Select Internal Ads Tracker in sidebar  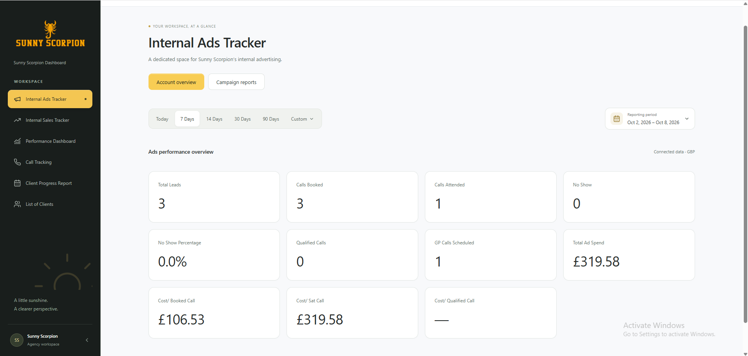(50, 99)
